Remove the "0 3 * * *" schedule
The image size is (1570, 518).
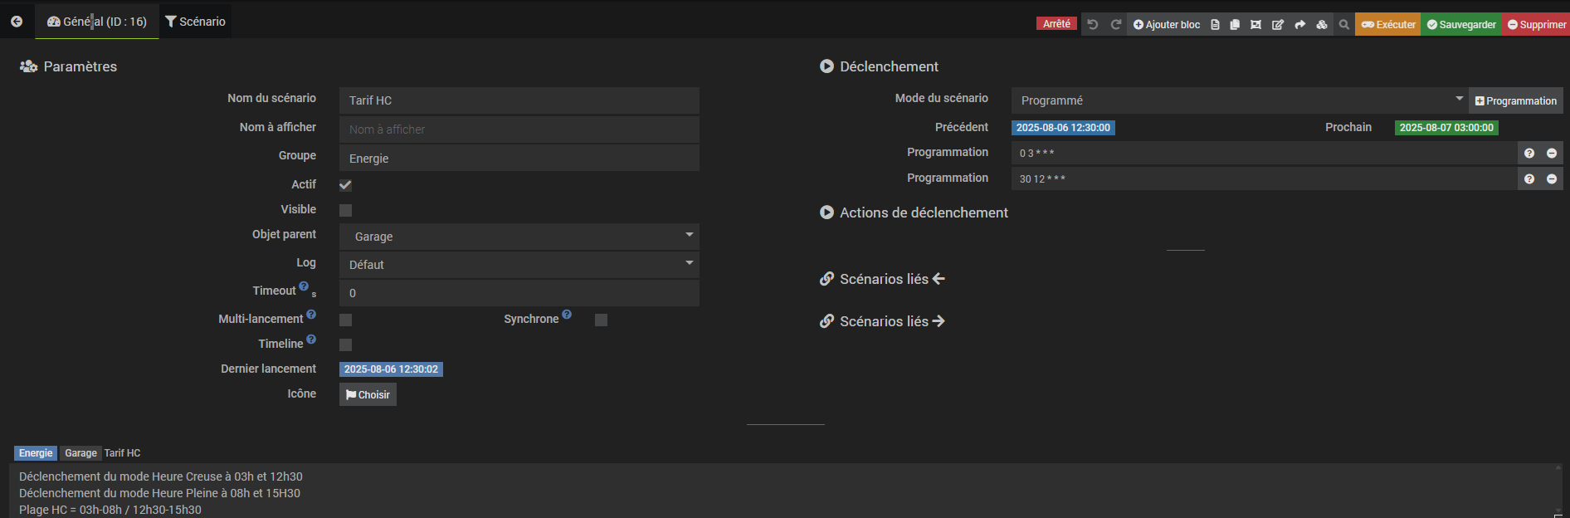coord(1552,154)
